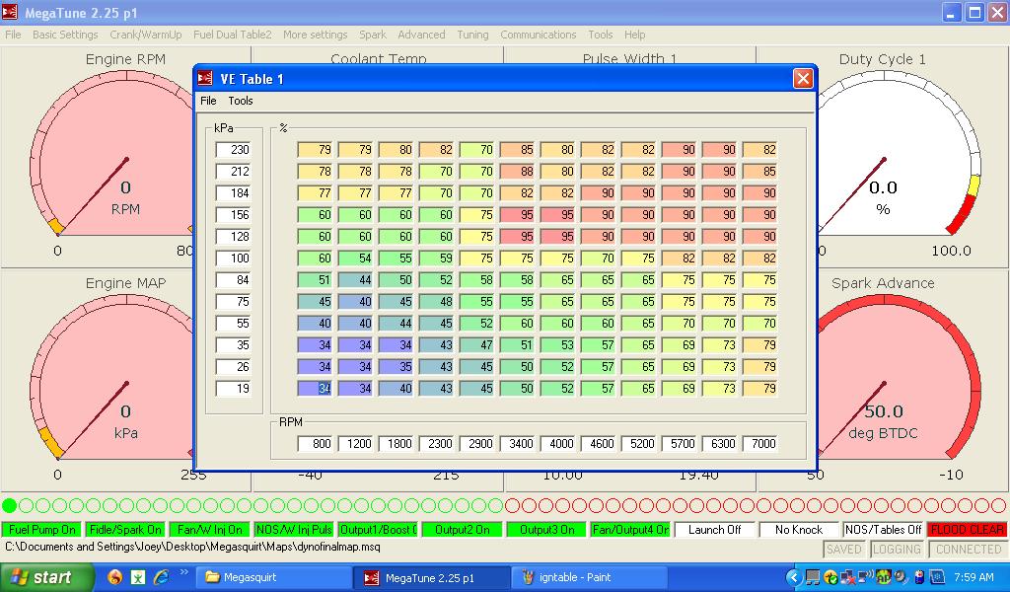
Task: Open the Spark menu in MegaTune
Action: [x=373, y=35]
